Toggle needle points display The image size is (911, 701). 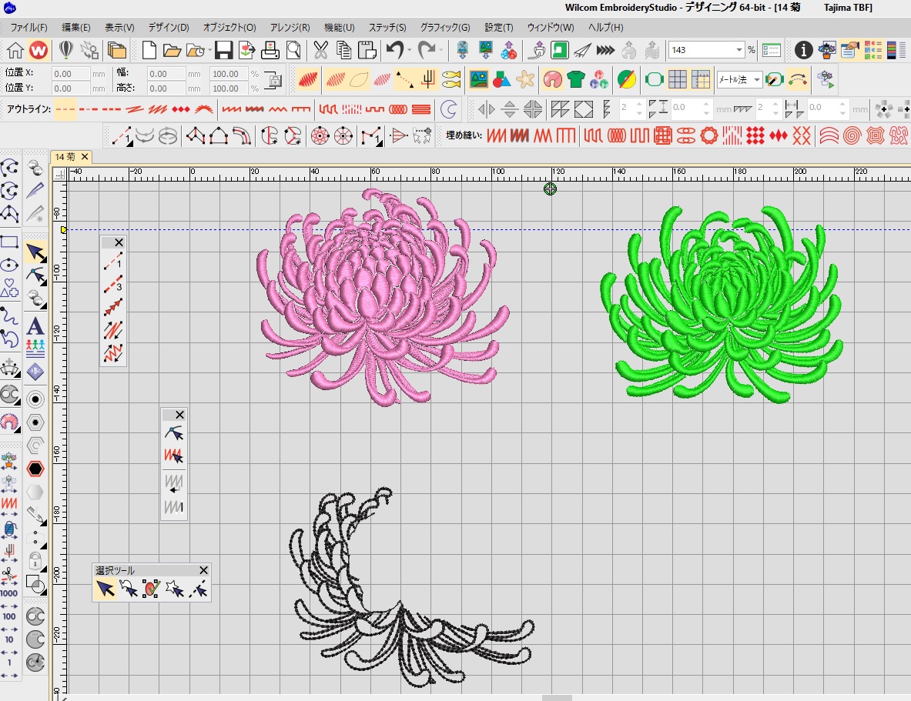[382, 79]
